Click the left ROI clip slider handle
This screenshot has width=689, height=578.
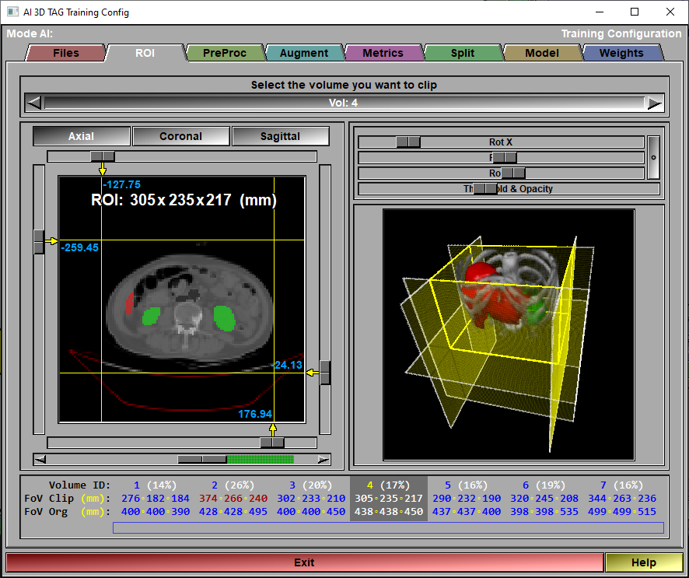pos(39,241)
